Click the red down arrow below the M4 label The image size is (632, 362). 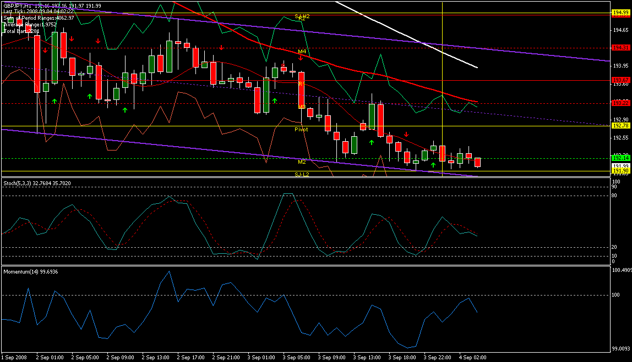pos(300,58)
